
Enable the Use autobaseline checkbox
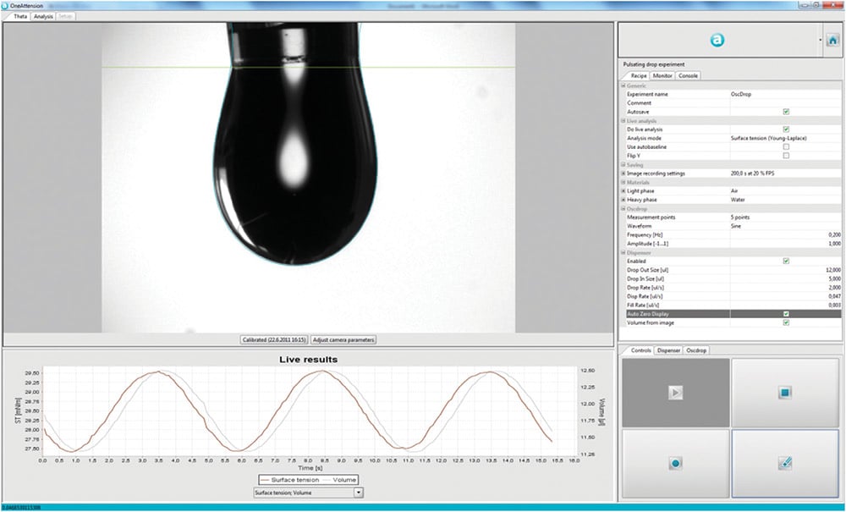coord(787,146)
